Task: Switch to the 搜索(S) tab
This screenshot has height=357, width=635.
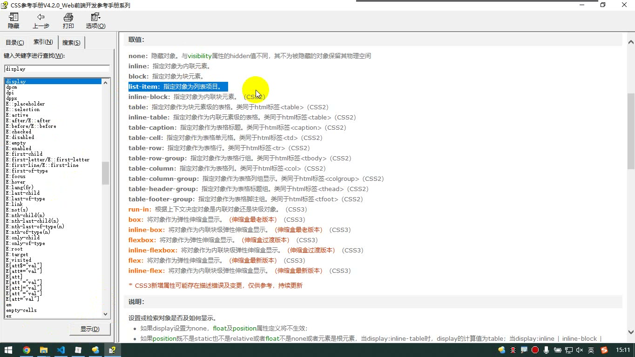Action: [71, 43]
